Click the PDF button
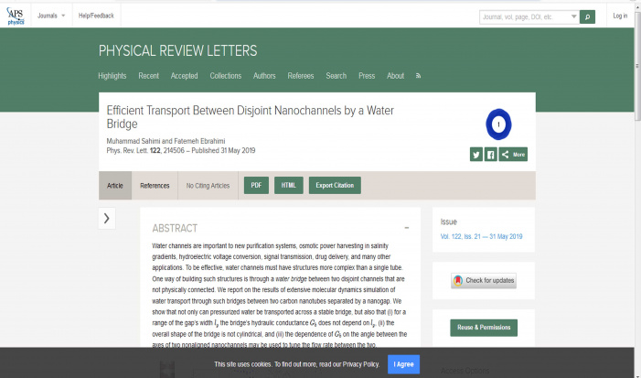The image size is (641, 378). 256,185
